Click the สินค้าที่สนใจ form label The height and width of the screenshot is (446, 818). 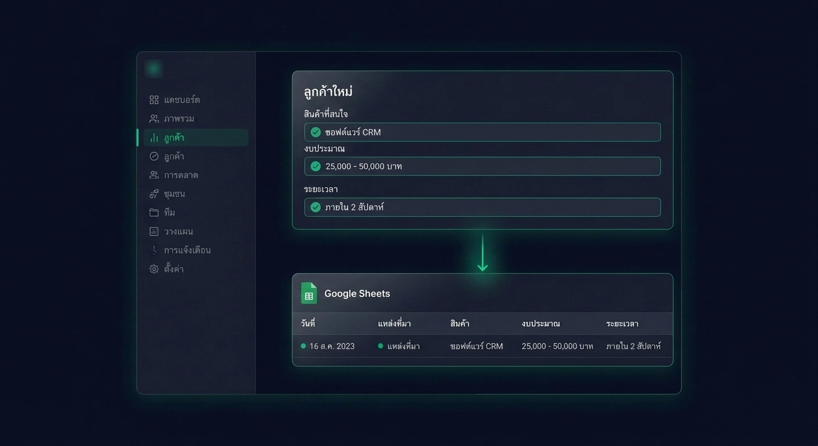[326, 114]
